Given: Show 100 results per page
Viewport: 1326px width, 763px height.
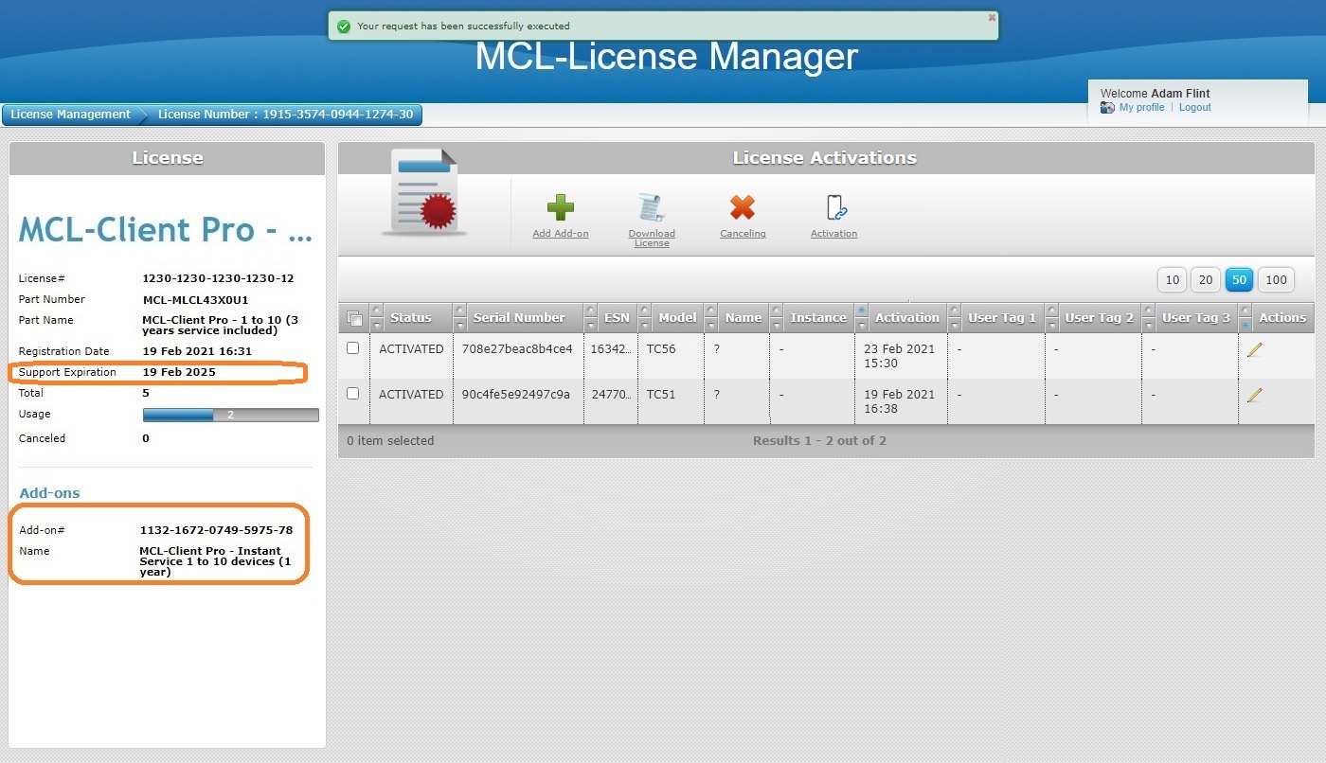Looking at the screenshot, I should [1277, 280].
